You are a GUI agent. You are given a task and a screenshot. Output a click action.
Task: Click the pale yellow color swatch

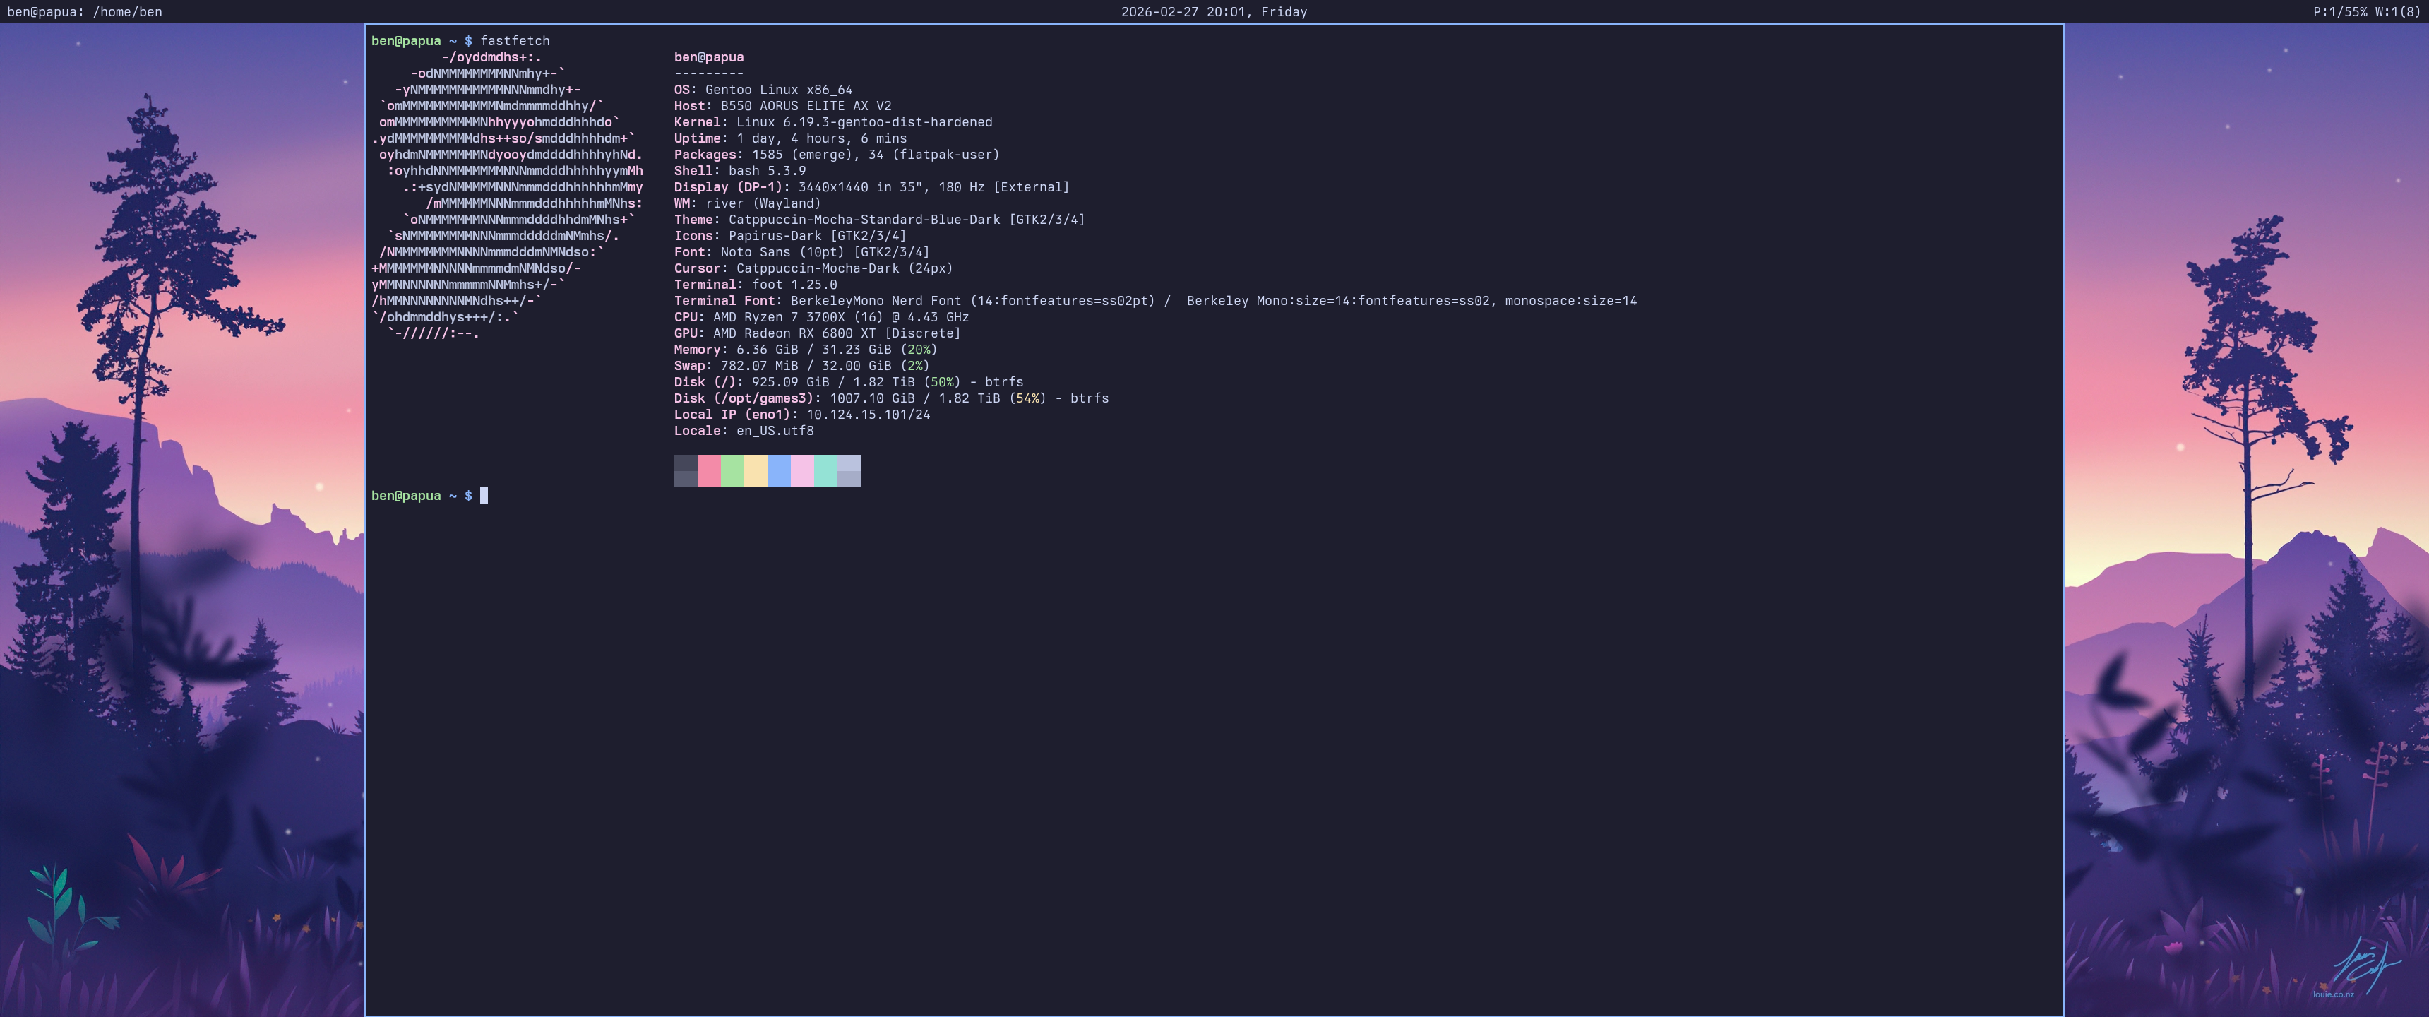tap(756, 471)
